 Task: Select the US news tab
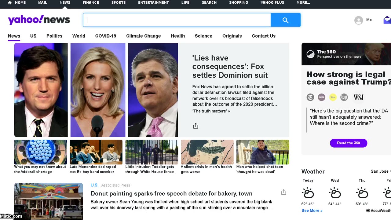coord(33,36)
